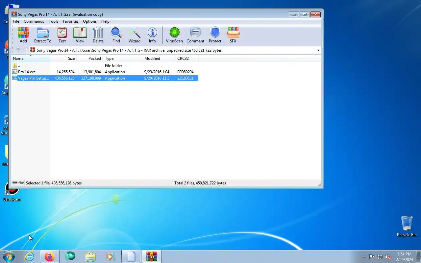Click the Show desktop button
The image size is (421, 263).
tap(418, 256)
